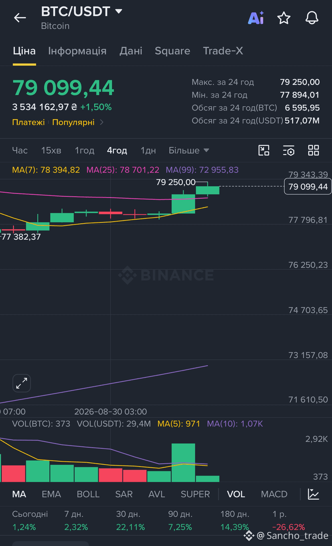Expand the BTC/USDT pair selector dropdown
The image size is (332, 546).
[119, 11]
